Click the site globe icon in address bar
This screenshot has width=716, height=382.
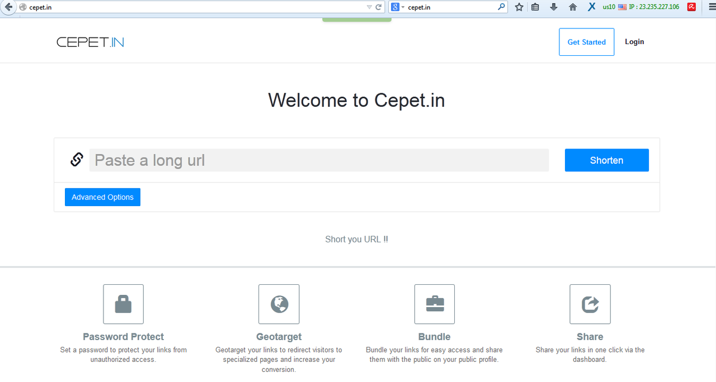23,7
